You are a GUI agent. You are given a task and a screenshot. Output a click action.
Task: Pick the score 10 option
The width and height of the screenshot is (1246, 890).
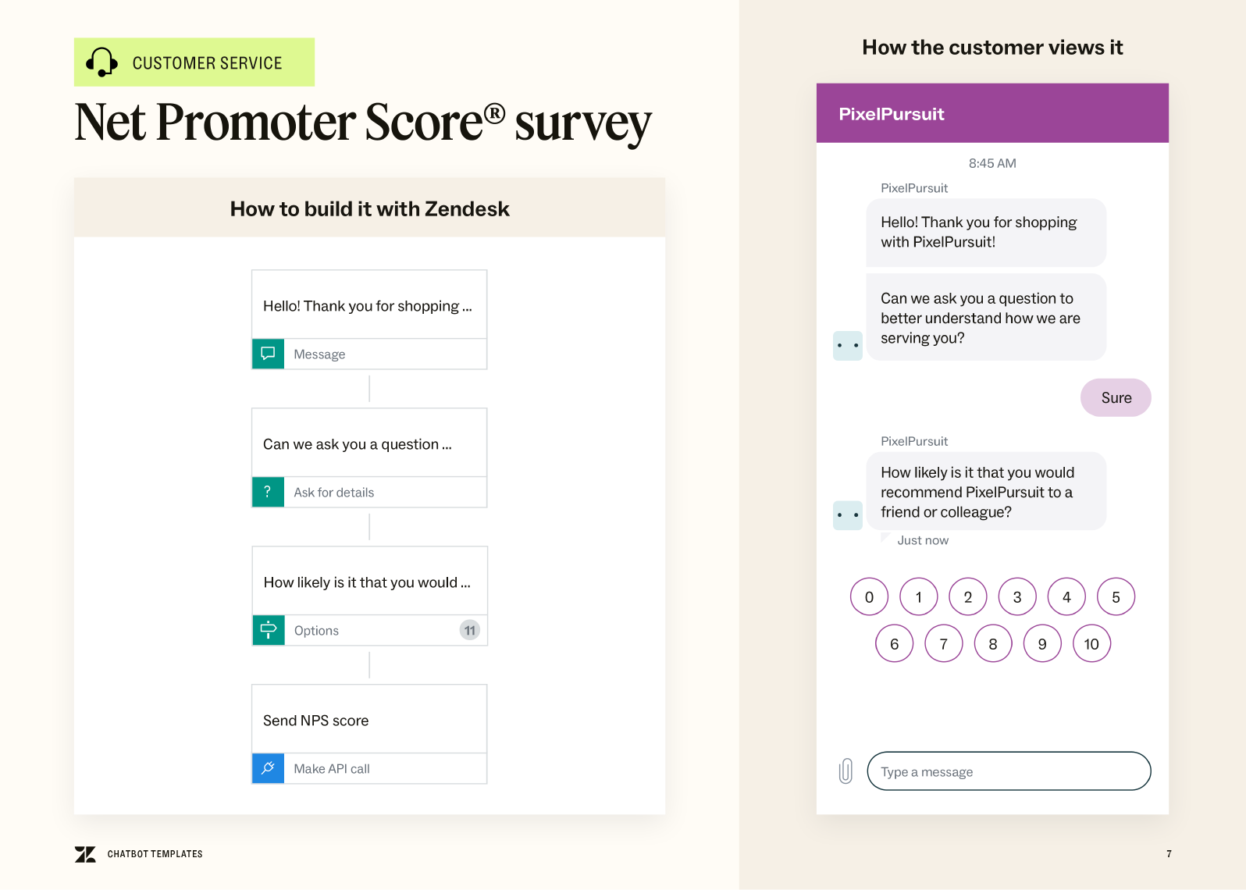(x=1091, y=644)
